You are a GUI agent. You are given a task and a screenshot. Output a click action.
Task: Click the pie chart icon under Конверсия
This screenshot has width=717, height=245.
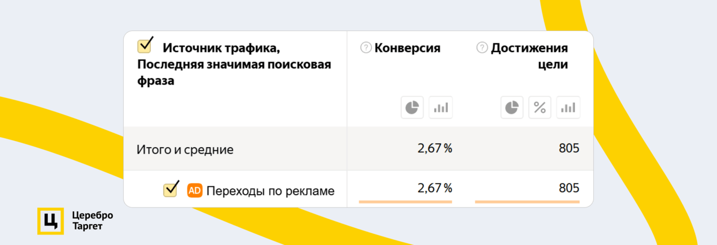click(412, 108)
